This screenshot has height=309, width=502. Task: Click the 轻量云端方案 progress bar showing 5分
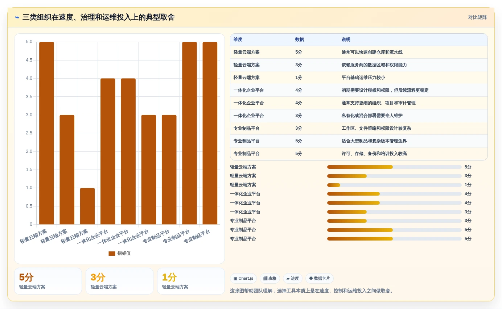click(394, 167)
